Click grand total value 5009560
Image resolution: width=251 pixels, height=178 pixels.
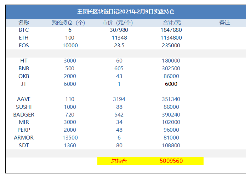pyautogui.click(x=171, y=161)
